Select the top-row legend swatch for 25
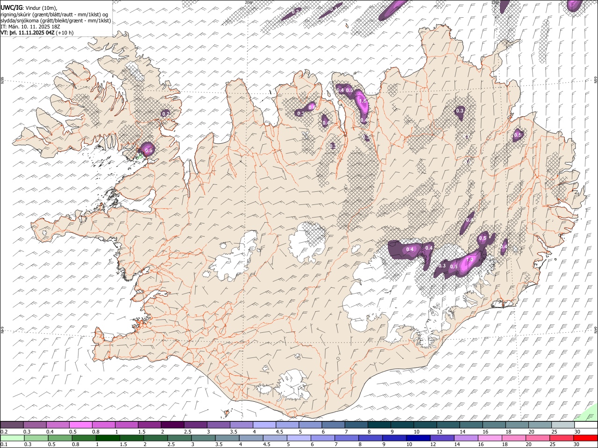The height and width of the screenshot is (448, 598). tap(562, 425)
